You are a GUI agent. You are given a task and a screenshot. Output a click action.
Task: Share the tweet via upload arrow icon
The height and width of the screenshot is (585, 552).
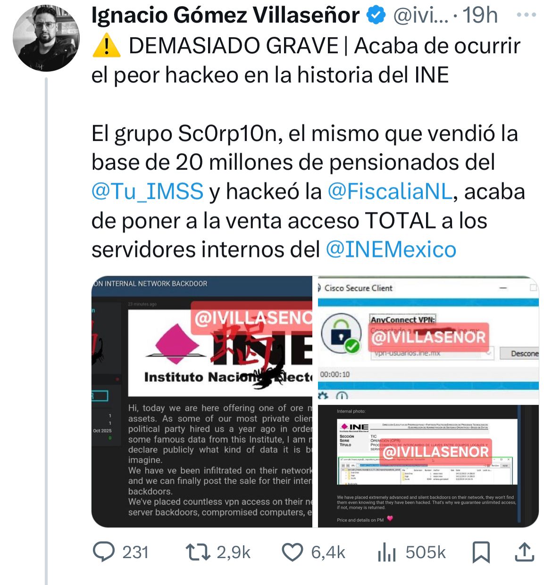tap(524, 552)
